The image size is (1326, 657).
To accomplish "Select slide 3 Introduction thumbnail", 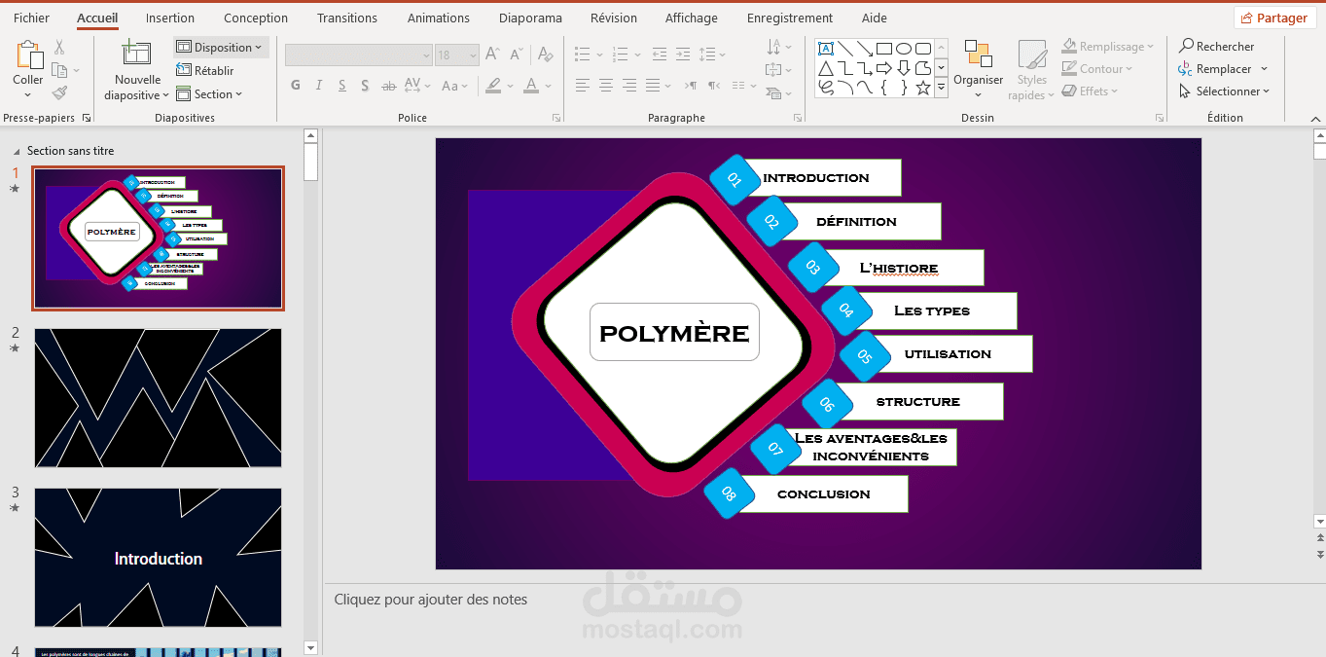I will (158, 558).
